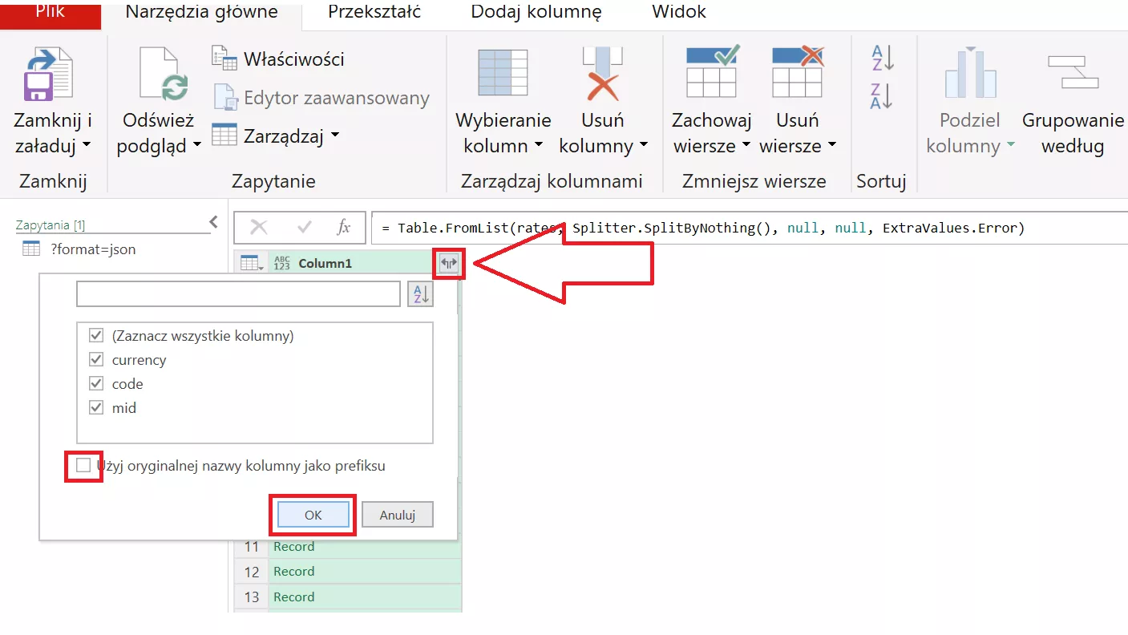Uncheck the currency column checkbox
The width and height of the screenshot is (1128, 635).
pos(96,360)
